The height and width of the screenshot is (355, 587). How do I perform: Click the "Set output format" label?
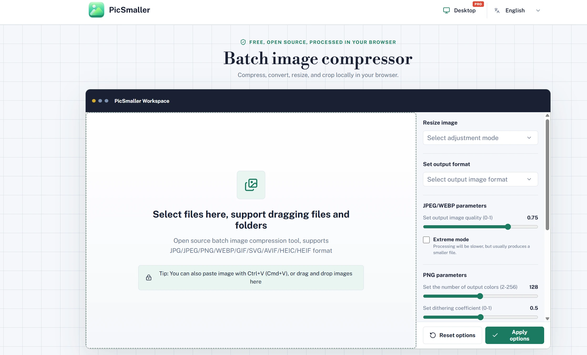click(446, 164)
